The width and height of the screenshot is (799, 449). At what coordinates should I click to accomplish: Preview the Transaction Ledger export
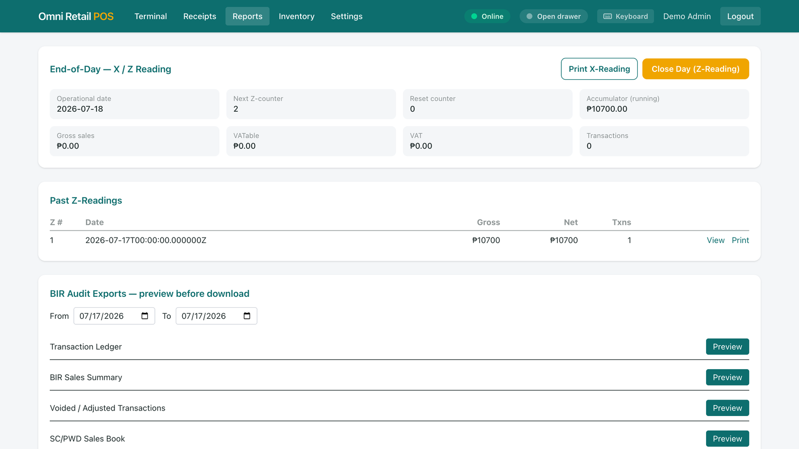(x=727, y=347)
